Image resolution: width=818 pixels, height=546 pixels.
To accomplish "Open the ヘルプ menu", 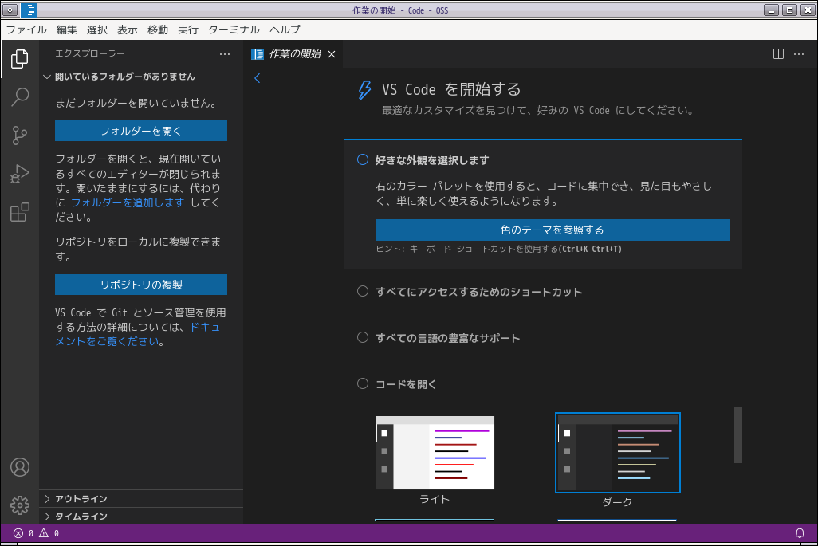I will click(285, 29).
